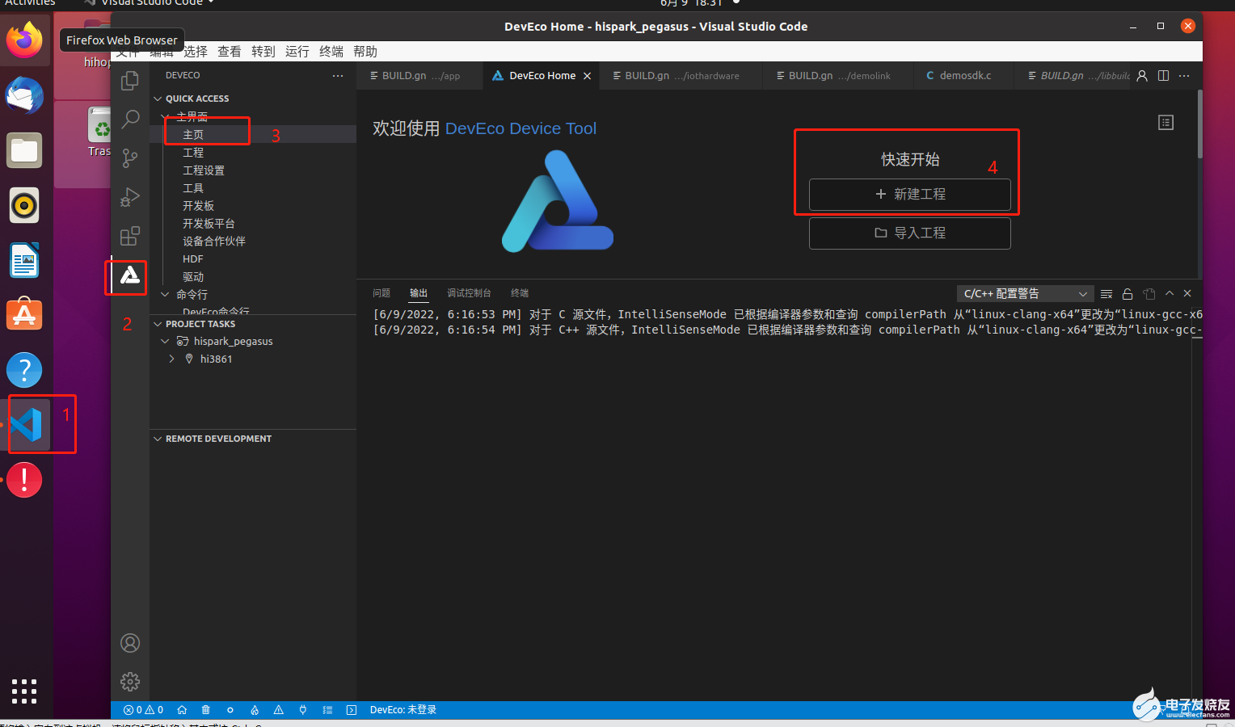Show Applications grid in the Ubuntu dock
The width and height of the screenshot is (1235, 727).
[24, 691]
